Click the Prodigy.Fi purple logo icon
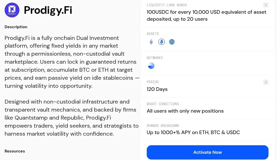The image size is (277, 160). (12, 10)
